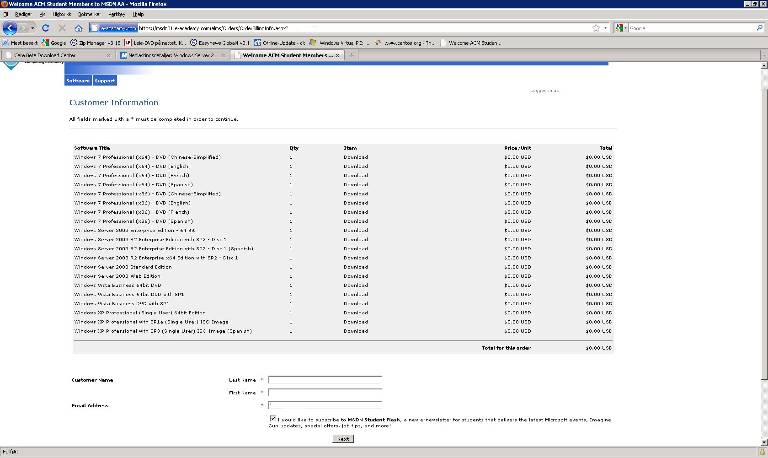768x458 pixels.
Task: Click the browser Back arrow button
Action: (10, 28)
